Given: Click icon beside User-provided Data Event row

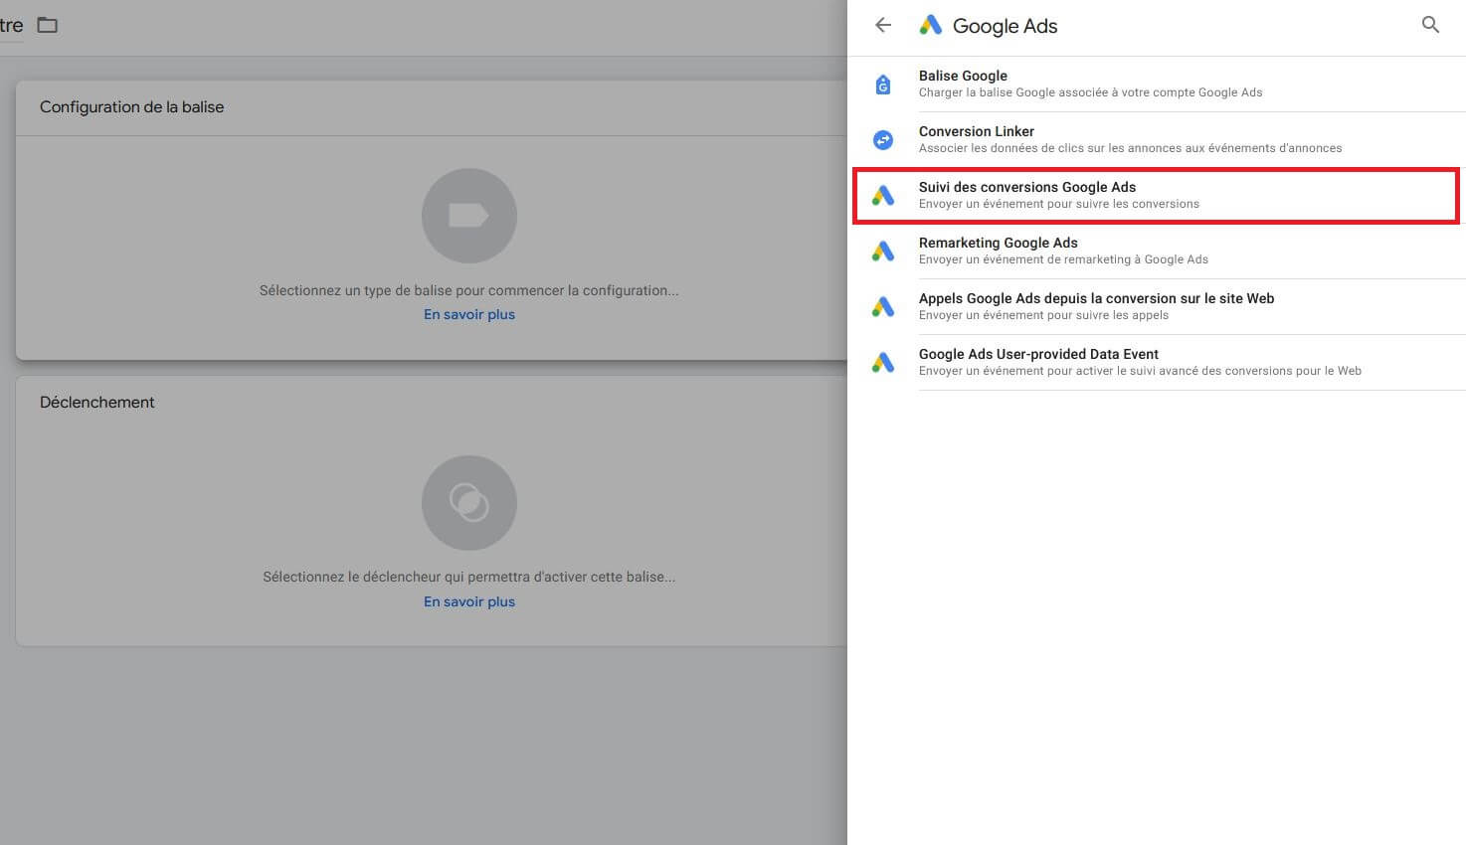Looking at the screenshot, I should [883, 363].
